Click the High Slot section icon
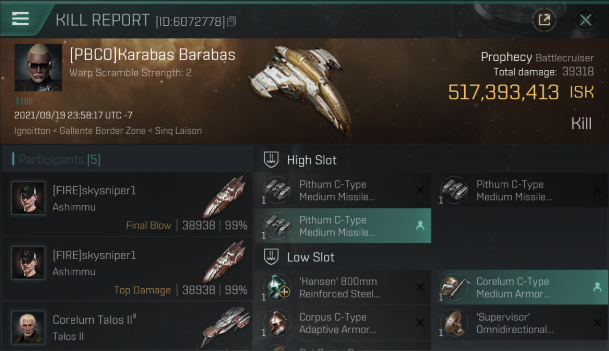 click(272, 160)
